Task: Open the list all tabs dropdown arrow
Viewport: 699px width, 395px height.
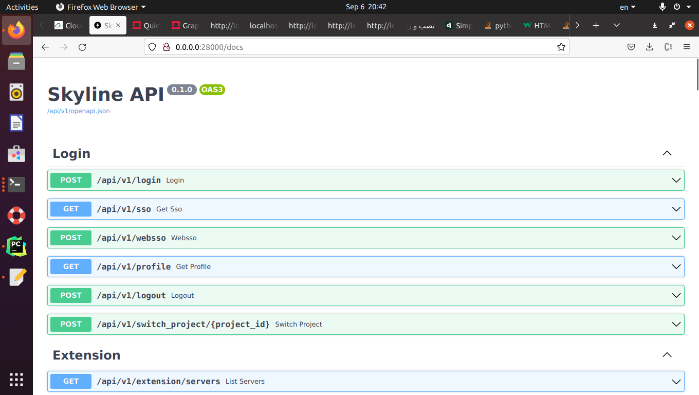Action: (x=617, y=25)
